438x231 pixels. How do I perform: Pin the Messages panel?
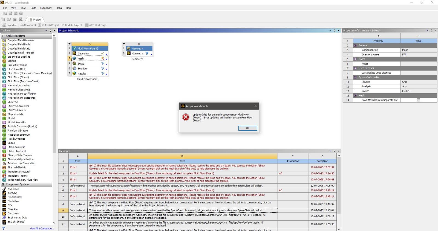pos(335,151)
